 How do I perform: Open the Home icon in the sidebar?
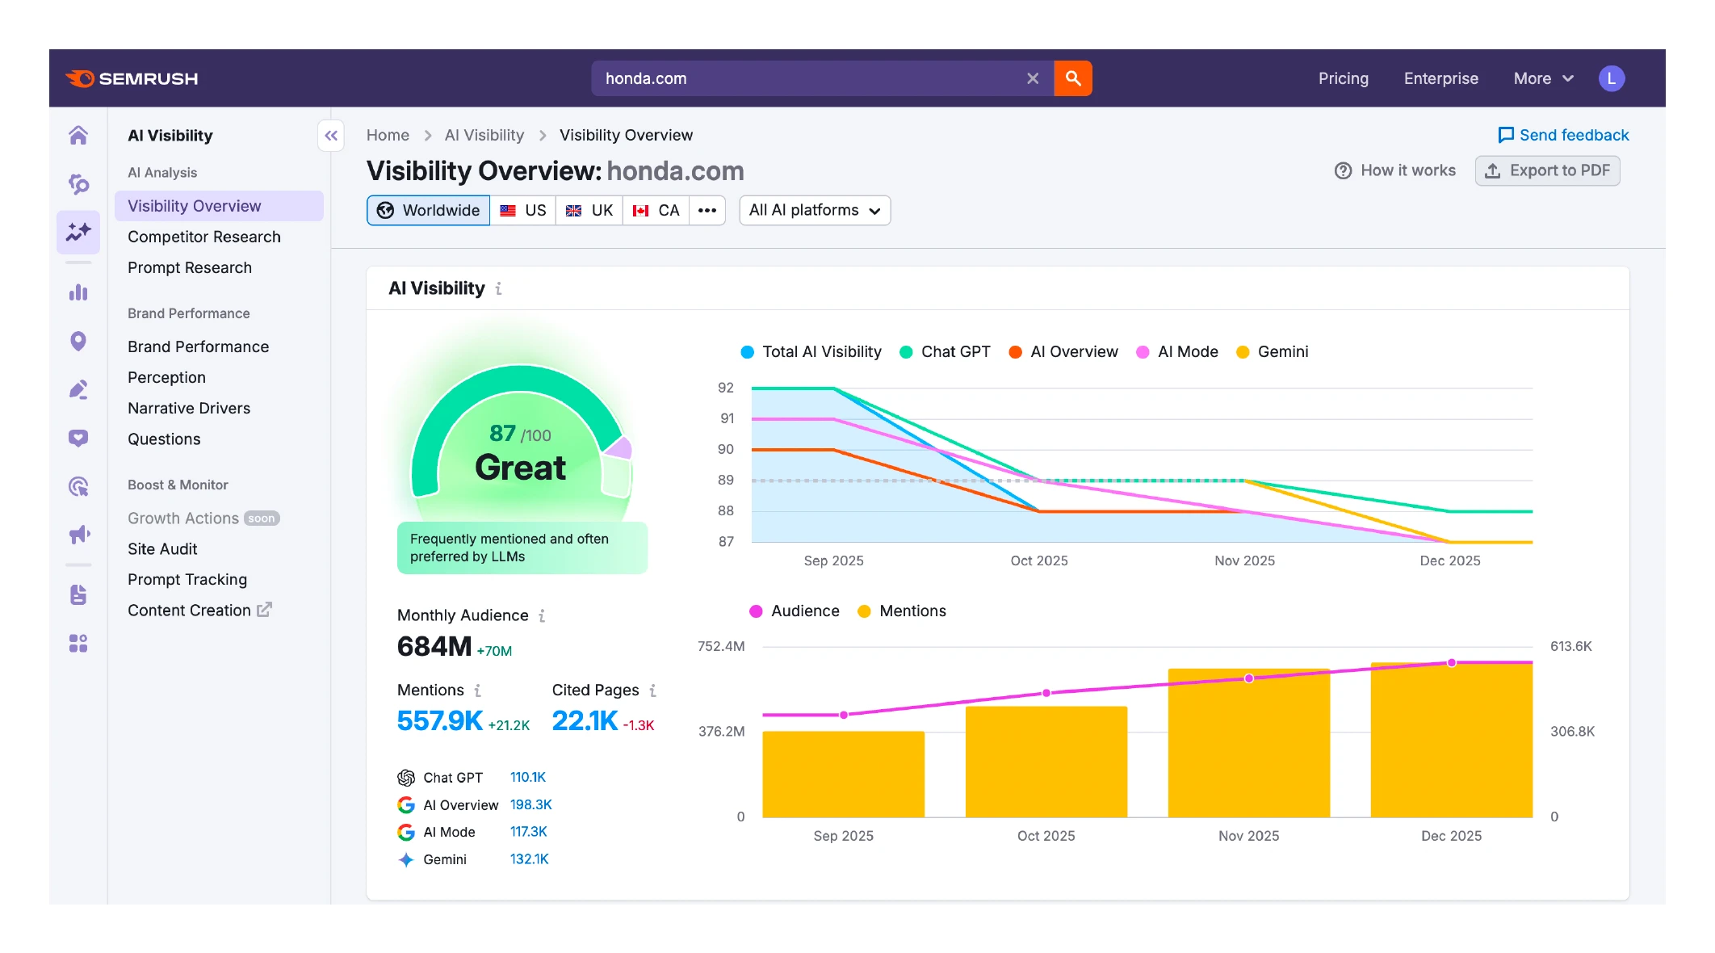coord(78,136)
